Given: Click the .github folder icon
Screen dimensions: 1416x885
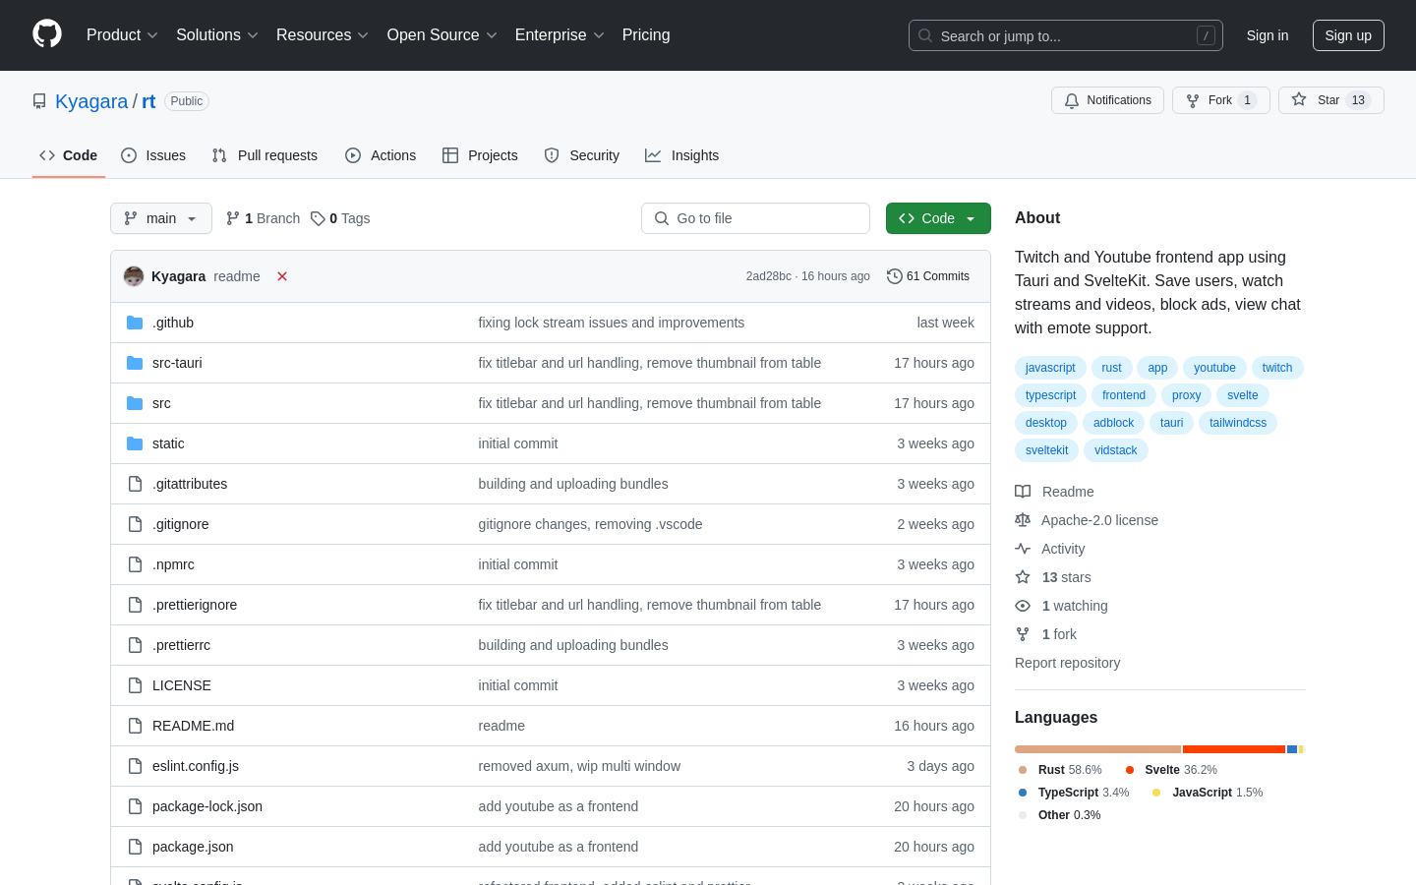Looking at the screenshot, I should tap(135, 323).
